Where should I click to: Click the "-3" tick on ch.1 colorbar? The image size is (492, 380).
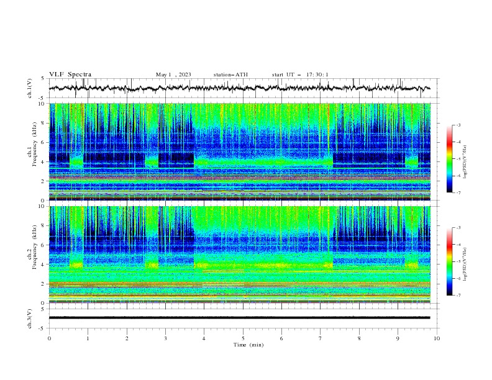[458, 125]
